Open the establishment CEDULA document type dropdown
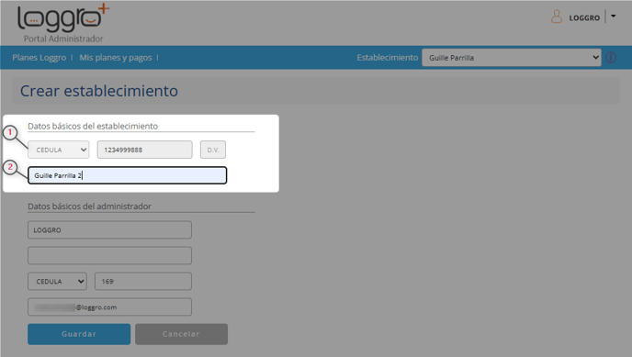Image resolution: width=632 pixels, height=357 pixels. [x=59, y=150]
